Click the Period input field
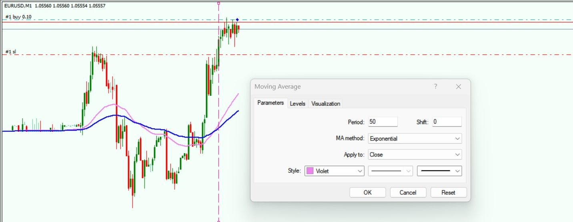 coord(383,122)
